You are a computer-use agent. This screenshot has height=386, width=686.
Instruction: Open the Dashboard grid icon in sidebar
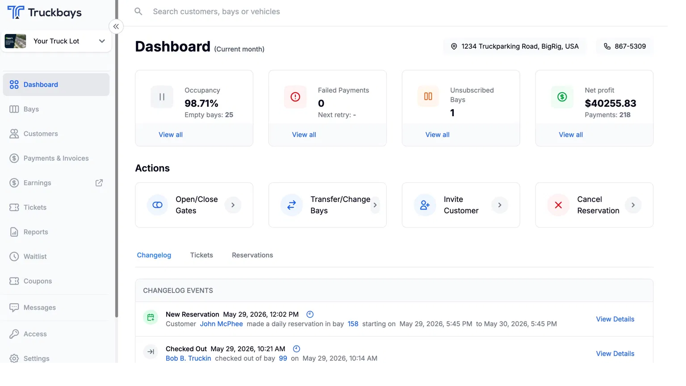[14, 84]
